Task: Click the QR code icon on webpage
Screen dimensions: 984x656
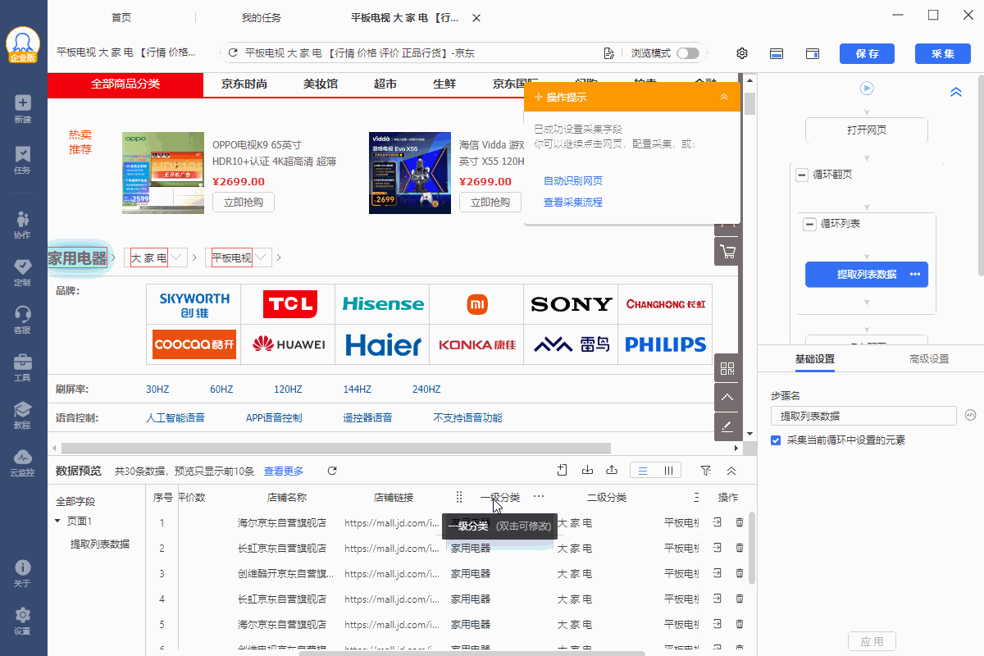Action: pos(727,368)
